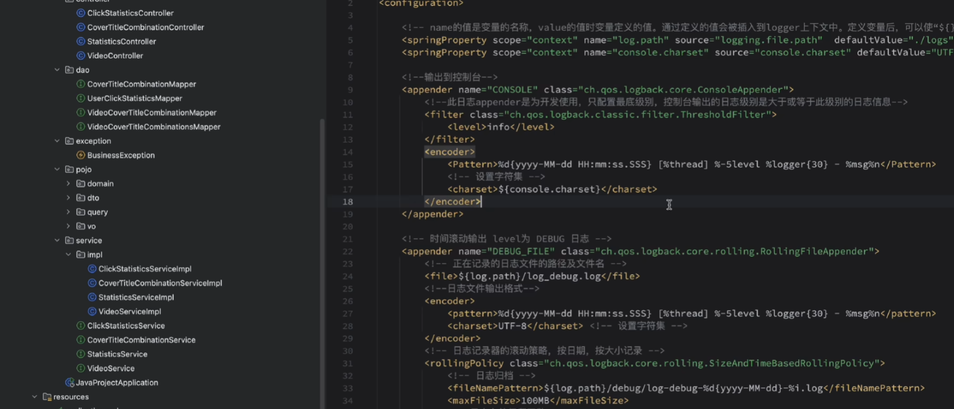Viewport: 954px width, 409px height.
Task: Click the CoverTitleCombinationMapper interface icon
Action: coord(81,84)
